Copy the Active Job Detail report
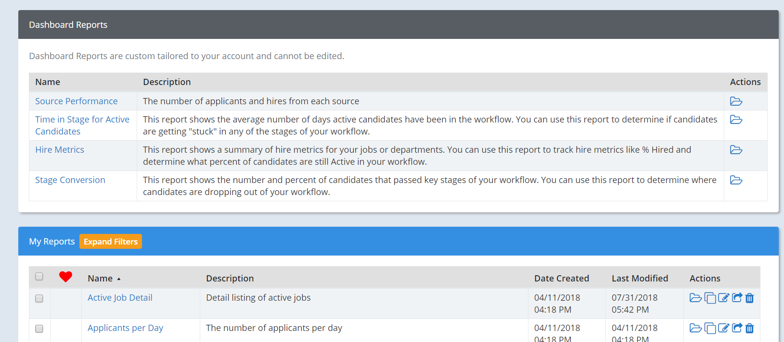Viewport: 784px width, 342px height. (710, 298)
